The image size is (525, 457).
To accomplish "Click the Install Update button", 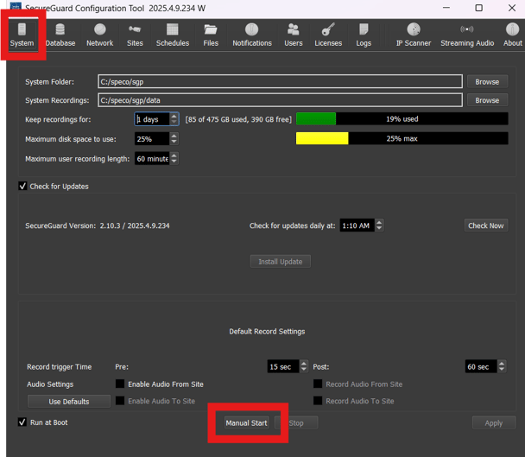I will [x=281, y=262].
